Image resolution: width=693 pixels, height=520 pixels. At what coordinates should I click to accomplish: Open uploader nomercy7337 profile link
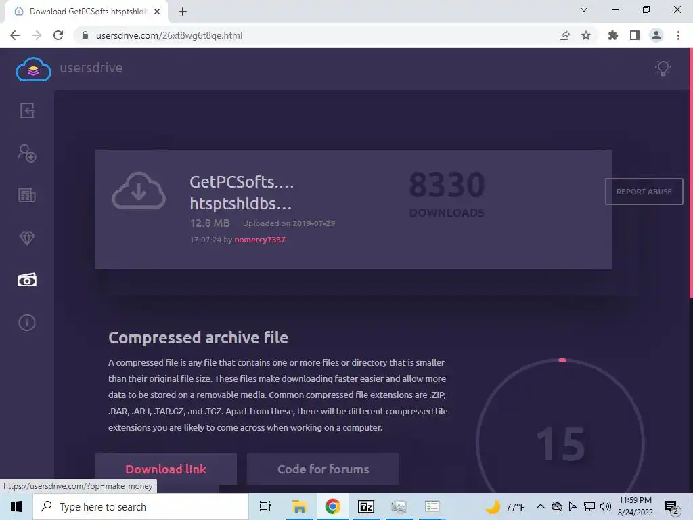pyautogui.click(x=260, y=240)
